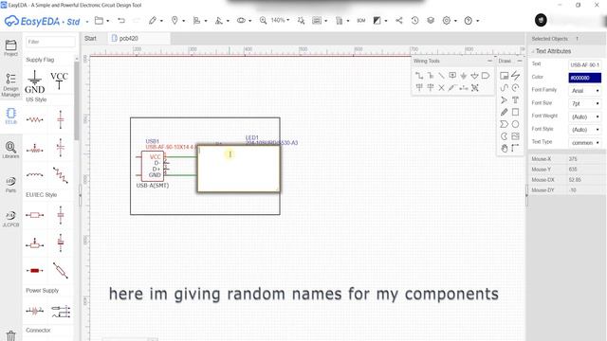
Task: Open the EELib panel
Action: point(10,116)
